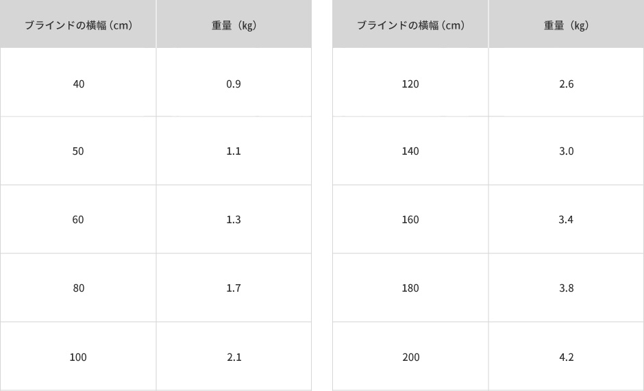This screenshot has height=391, width=644.
Task: Click the weight value 1.7
Action: 234,288
